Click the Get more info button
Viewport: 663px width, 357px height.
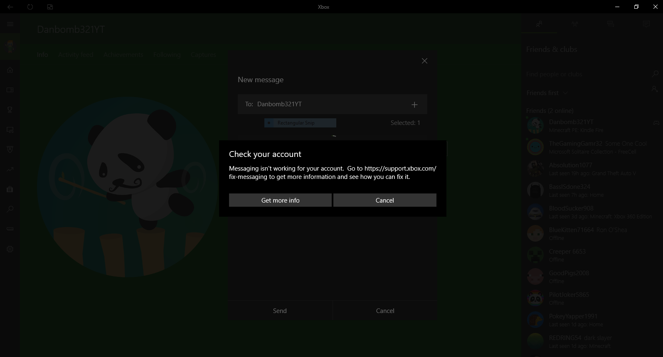click(280, 200)
